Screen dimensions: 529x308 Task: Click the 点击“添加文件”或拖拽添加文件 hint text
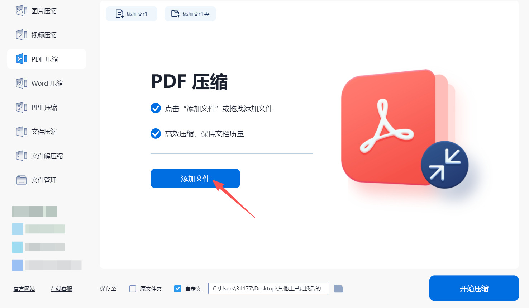tap(219, 109)
